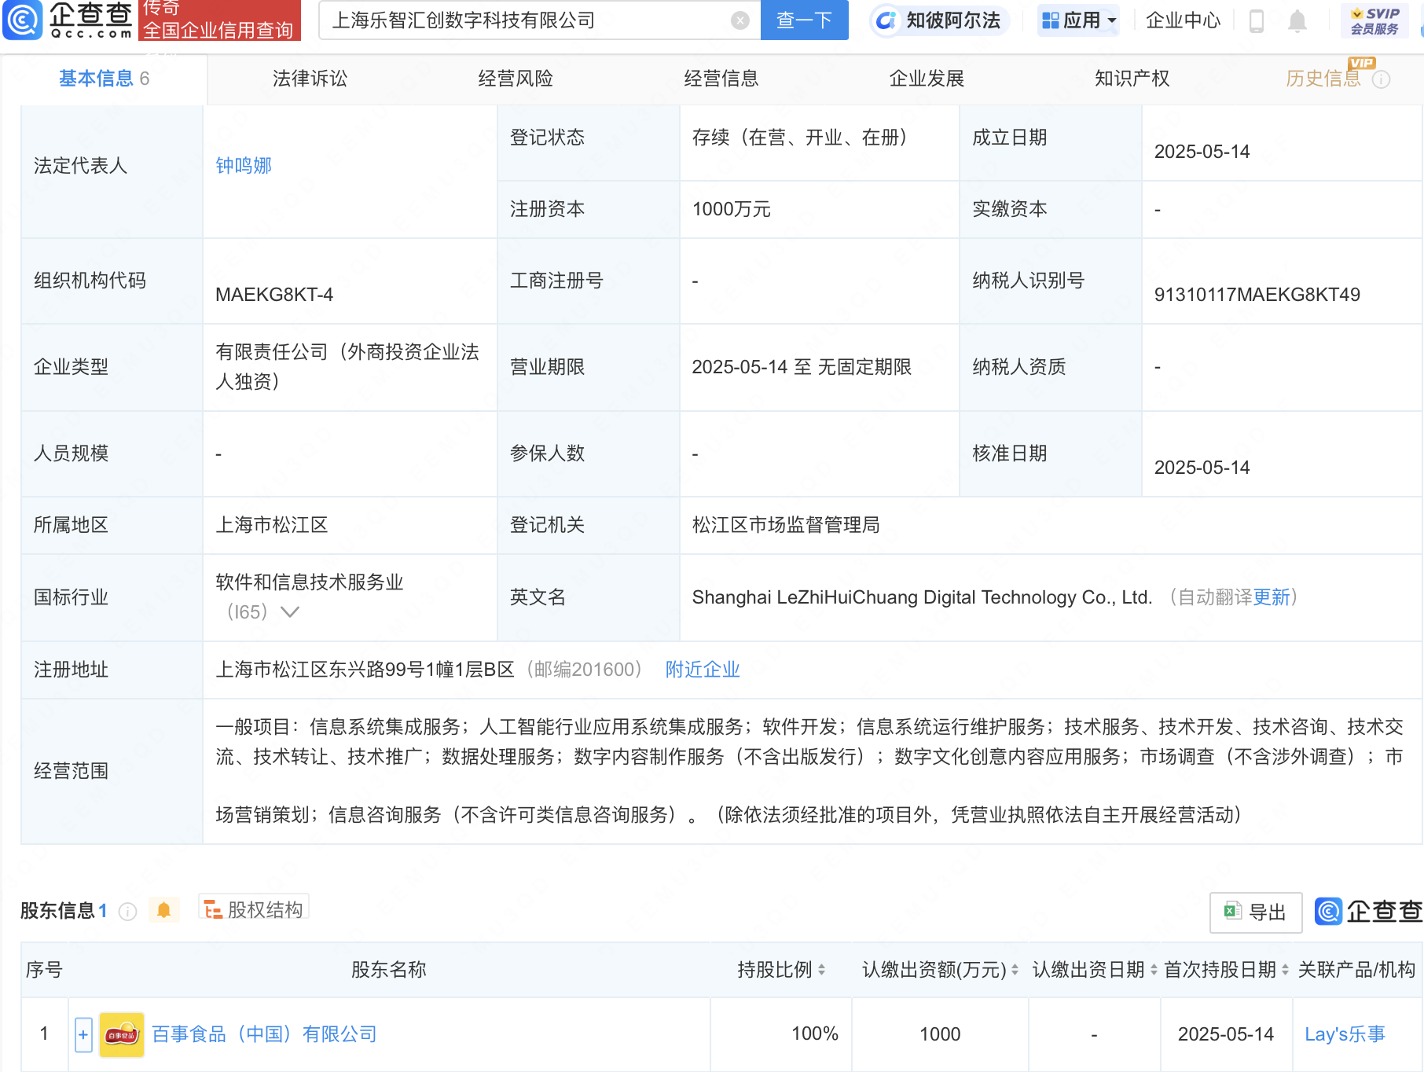This screenshot has height=1072, width=1424.
Task: Click the 百事食品 company logo thumbnail
Action: pyautogui.click(x=122, y=1034)
